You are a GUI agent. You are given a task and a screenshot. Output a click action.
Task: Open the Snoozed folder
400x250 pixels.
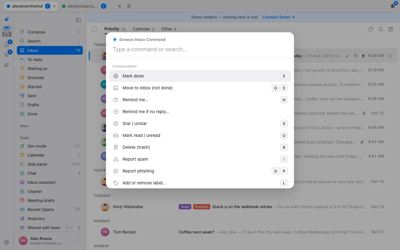tap(50, 77)
